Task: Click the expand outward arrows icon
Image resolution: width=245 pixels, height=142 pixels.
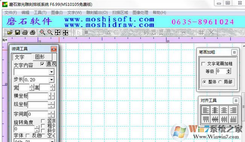Action: pos(65,33)
